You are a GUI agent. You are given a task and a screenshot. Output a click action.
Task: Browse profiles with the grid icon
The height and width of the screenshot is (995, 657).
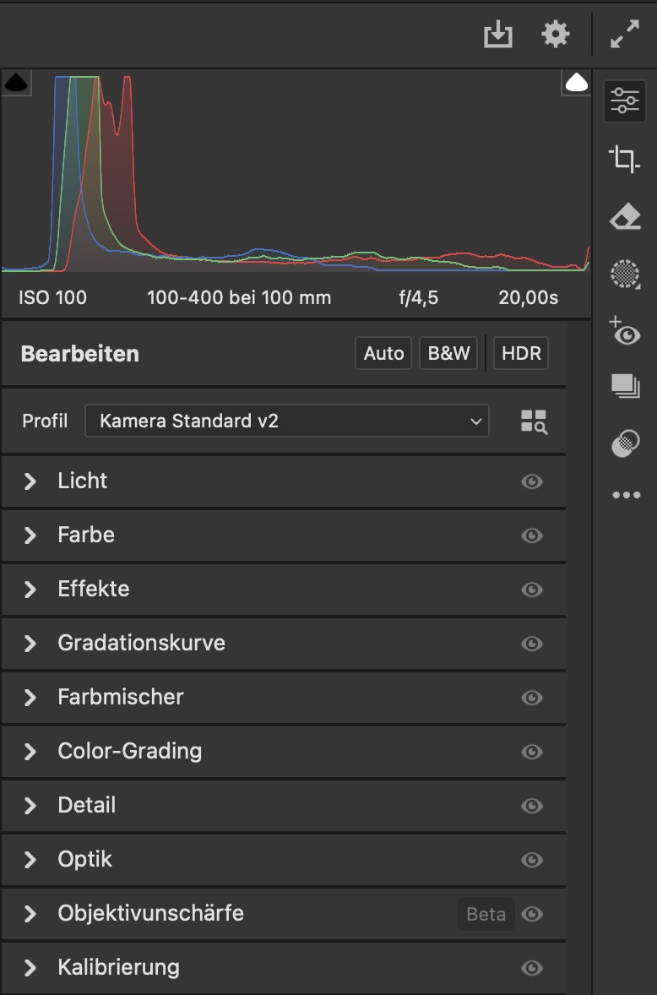(534, 421)
